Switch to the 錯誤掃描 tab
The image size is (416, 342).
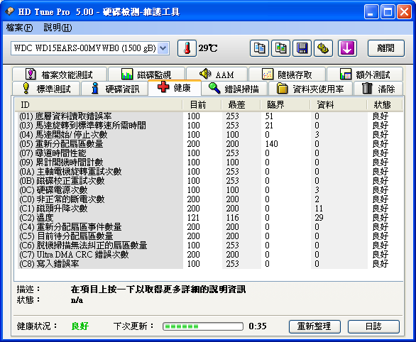pos(234,89)
